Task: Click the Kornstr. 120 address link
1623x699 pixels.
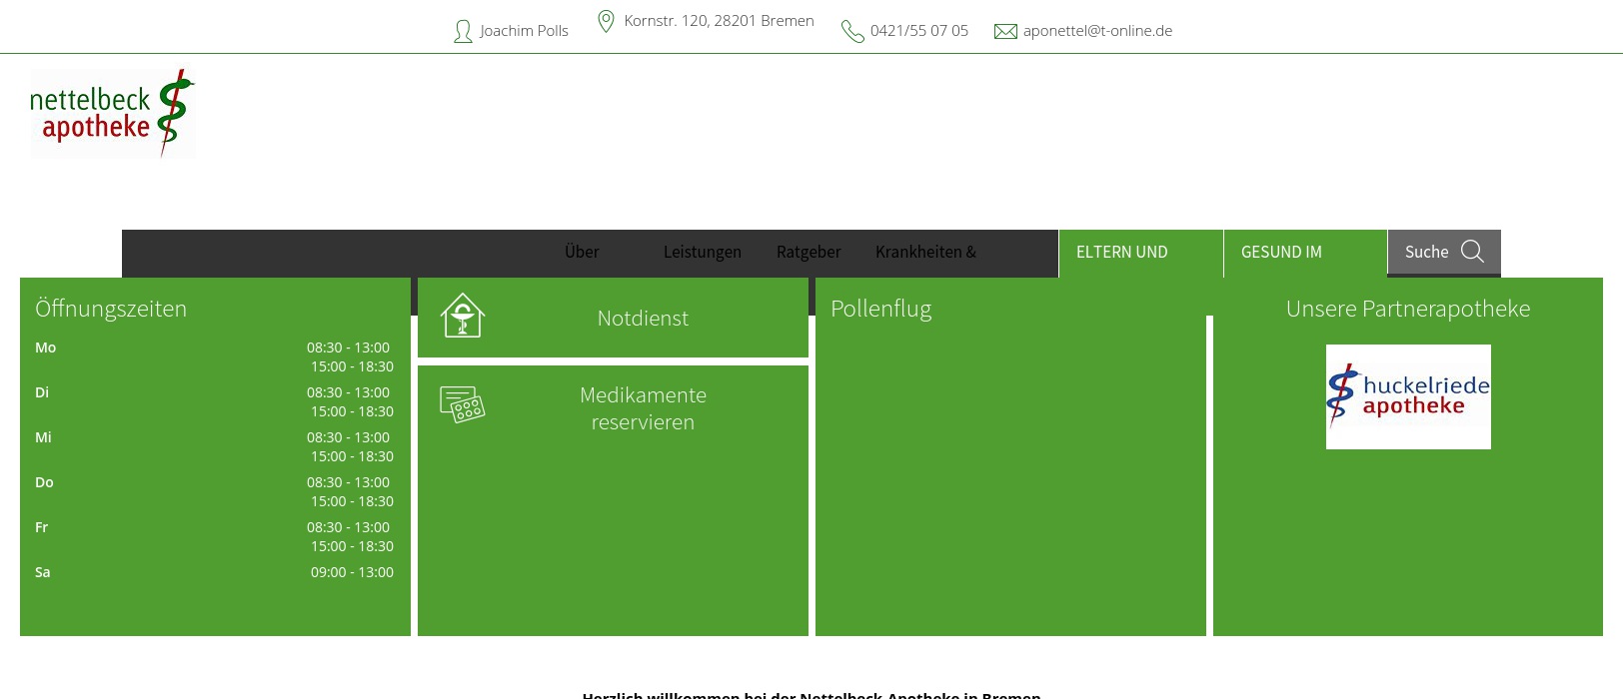Action: [x=719, y=21]
